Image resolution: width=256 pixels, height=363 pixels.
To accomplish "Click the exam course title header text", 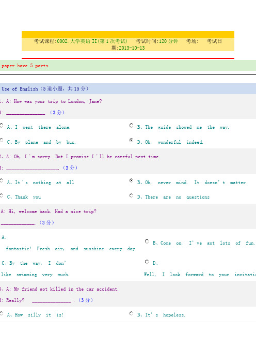I will 81,41.
